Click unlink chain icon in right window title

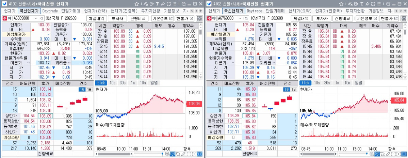(x=350, y=4)
